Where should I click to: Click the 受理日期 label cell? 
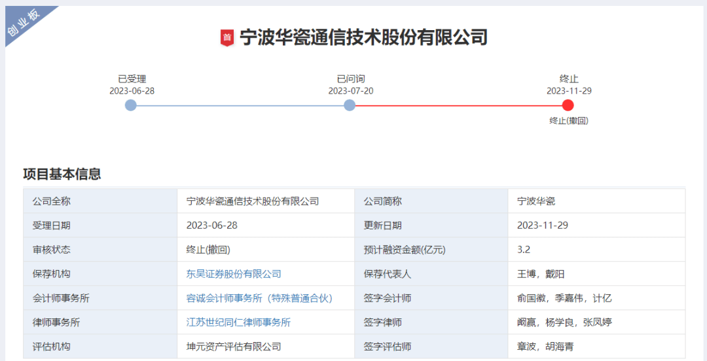click(100, 226)
